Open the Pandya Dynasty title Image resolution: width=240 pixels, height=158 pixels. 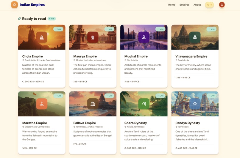[188, 123]
